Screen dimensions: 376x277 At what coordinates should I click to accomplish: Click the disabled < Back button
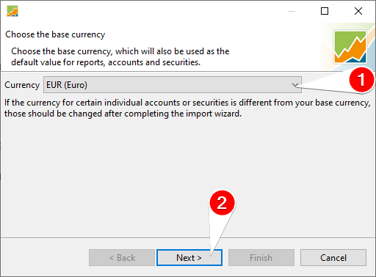122,257
